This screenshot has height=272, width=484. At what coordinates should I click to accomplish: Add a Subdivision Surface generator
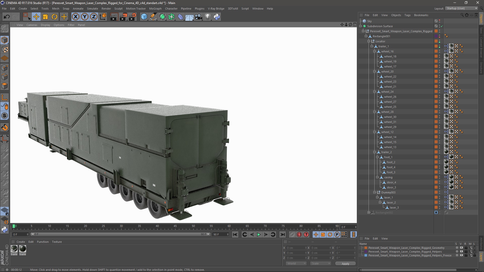(x=162, y=17)
